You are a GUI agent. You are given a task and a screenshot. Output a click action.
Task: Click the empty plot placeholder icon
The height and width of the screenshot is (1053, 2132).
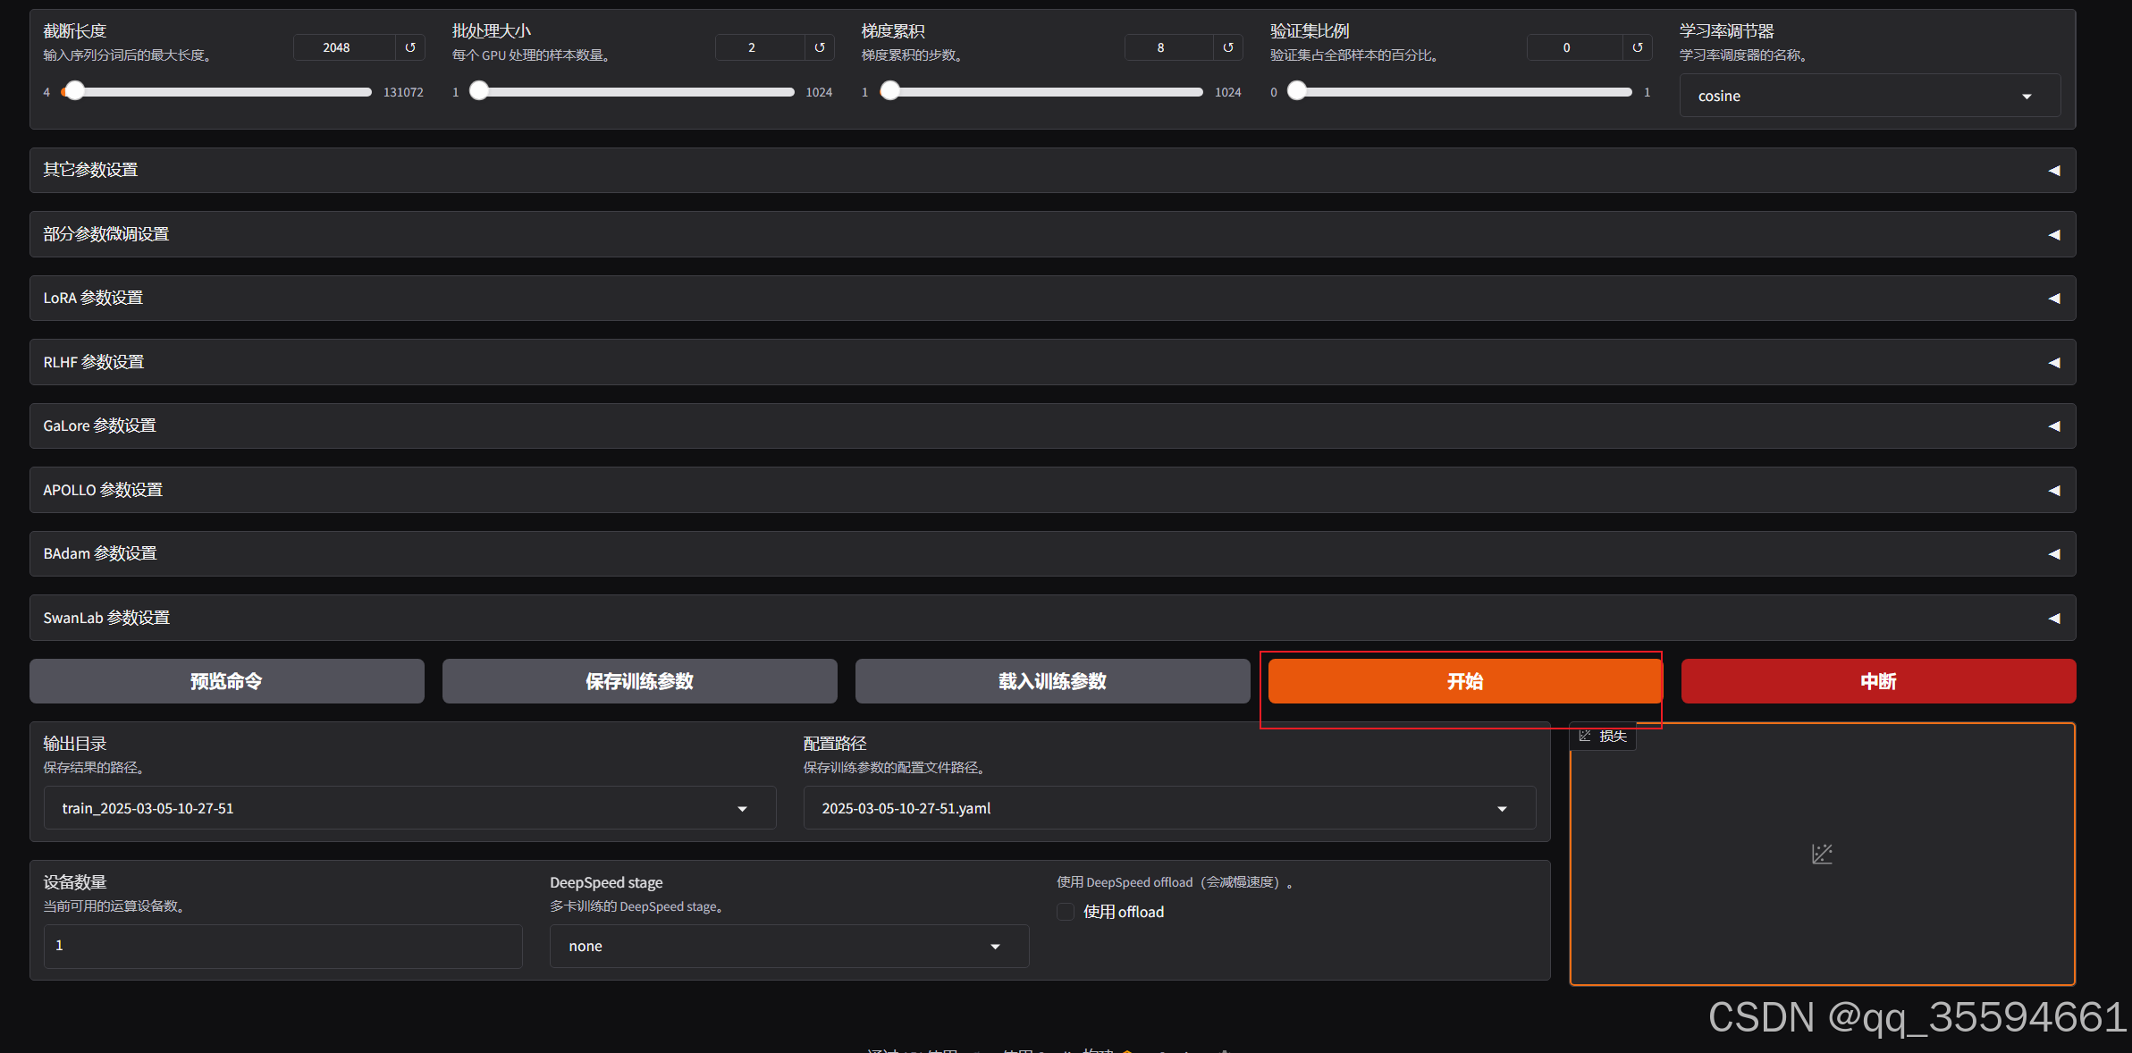point(1822,854)
